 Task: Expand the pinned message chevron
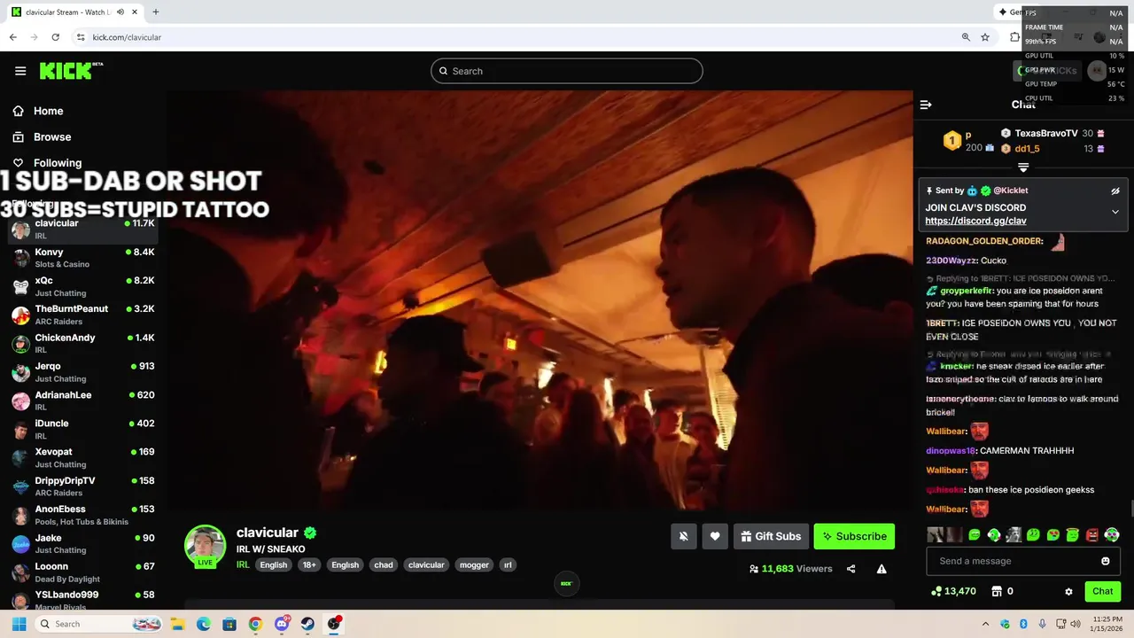coord(1115,212)
